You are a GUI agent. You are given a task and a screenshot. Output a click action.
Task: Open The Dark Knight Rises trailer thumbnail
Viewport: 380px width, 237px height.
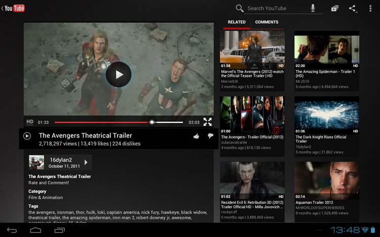pyautogui.click(x=327, y=115)
